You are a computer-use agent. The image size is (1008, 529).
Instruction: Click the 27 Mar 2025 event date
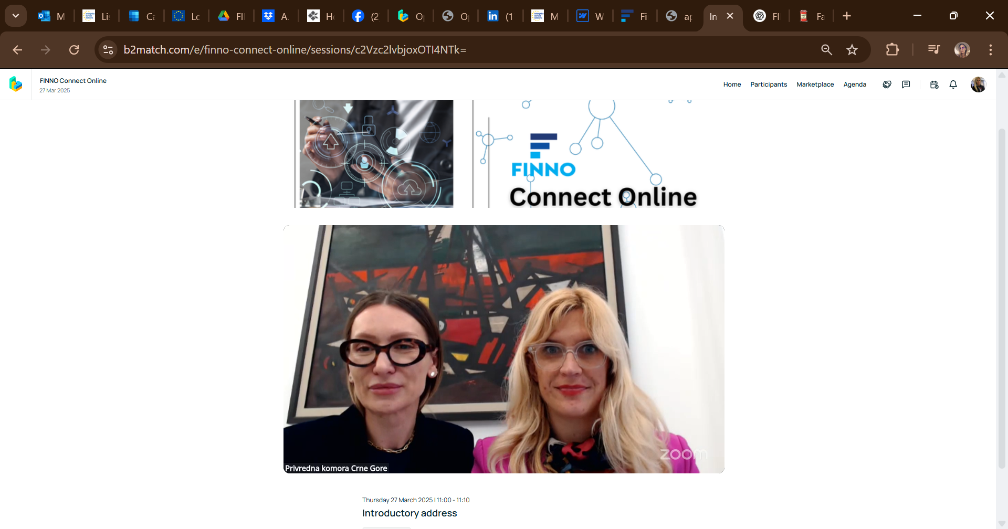point(55,91)
